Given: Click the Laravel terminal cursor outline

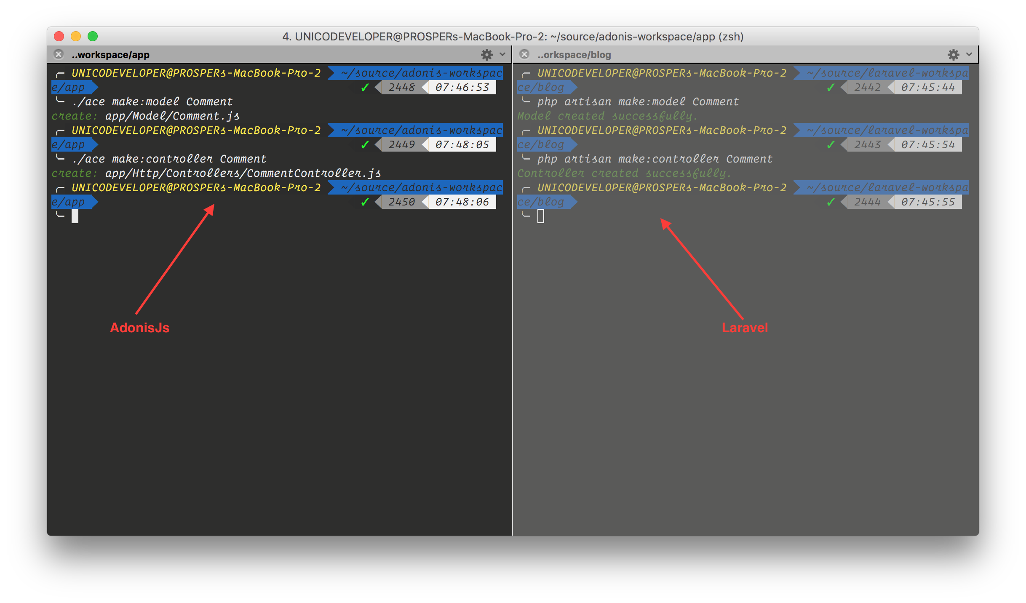Looking at the screenshot, I should tap(541, 216).
